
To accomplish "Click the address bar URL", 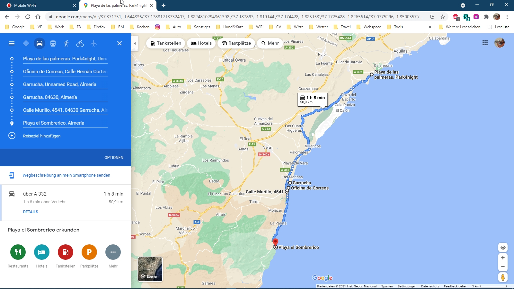I will click(239, 17).
